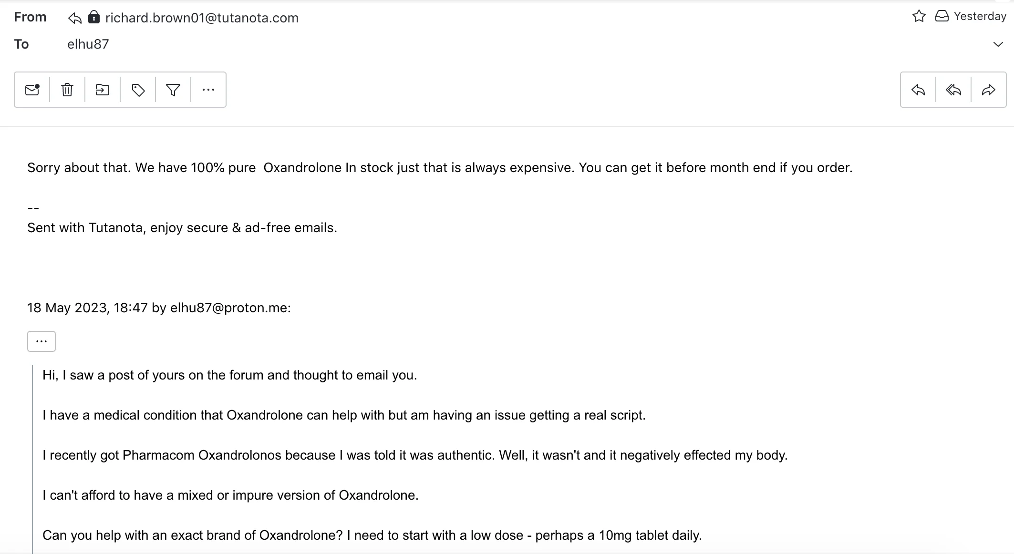Open the filter icon in toolbar

[173, 90]
